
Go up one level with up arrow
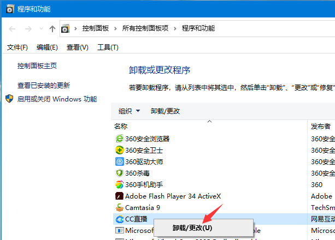click(52, 28)
